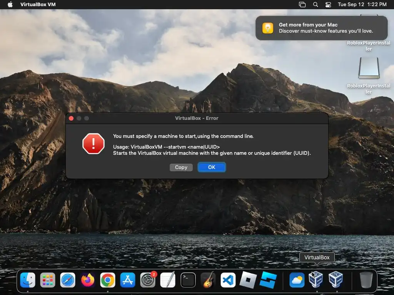Launch Firefox from the Dock
394x295 pixels.
tap(88, 280)
